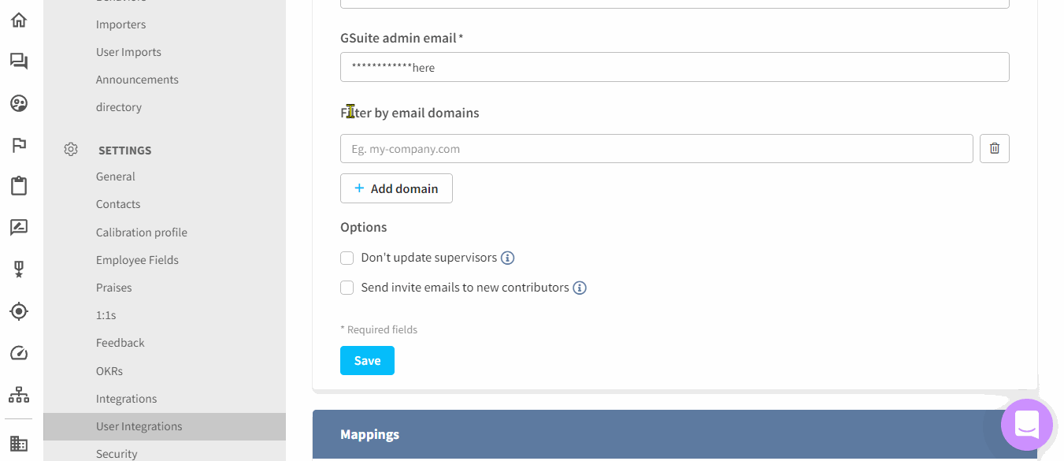Open the org chart icon
1064x461 pixels.
18,394
